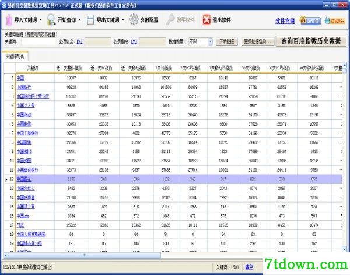The image size is (350, 275).
Task: Click the 查询百度指数历史数据 button
Action: [311, 41]
